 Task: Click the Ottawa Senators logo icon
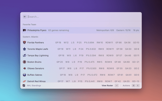[24, 68]
